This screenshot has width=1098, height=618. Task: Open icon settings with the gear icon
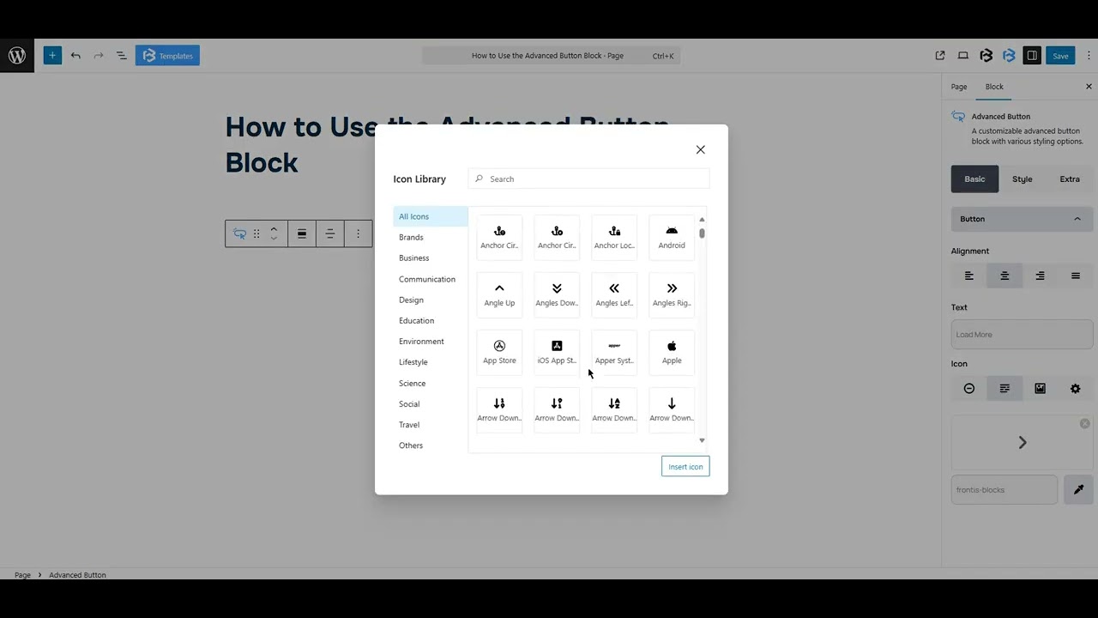pyautogui.click(x=1075, y=388)
